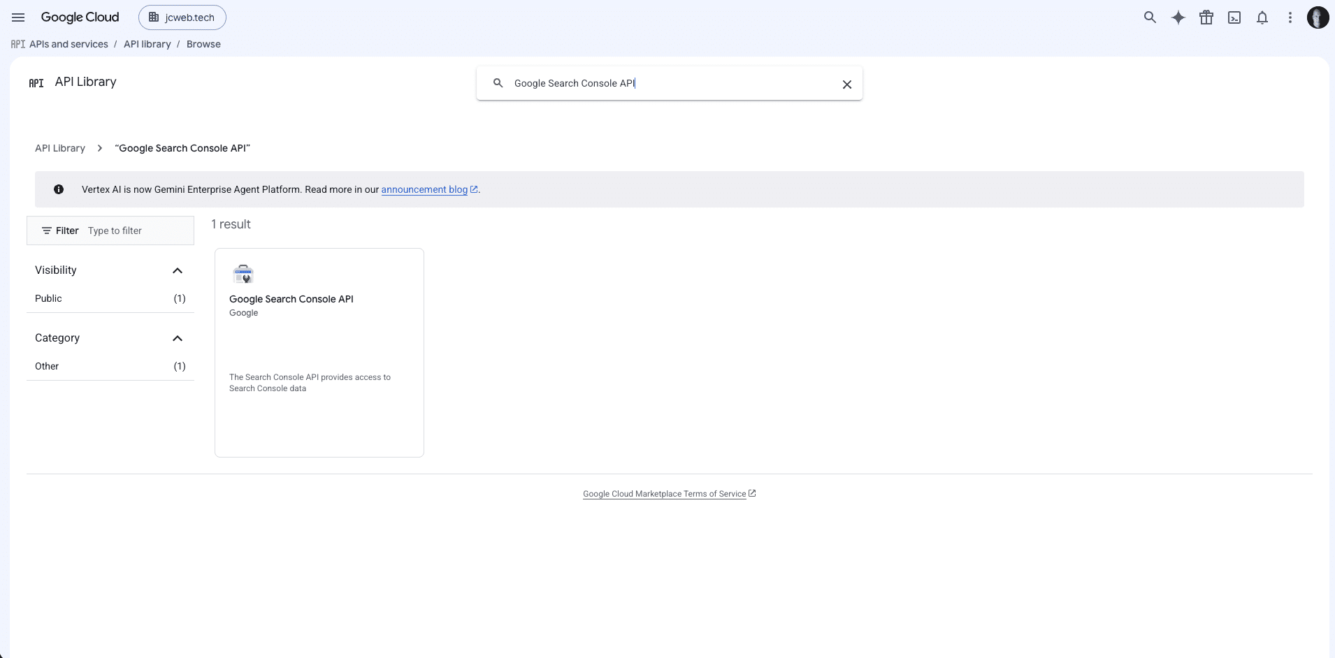1335x658 pixels.
Task: Click the card description about Search Console data
Action: tap(310, 383)
